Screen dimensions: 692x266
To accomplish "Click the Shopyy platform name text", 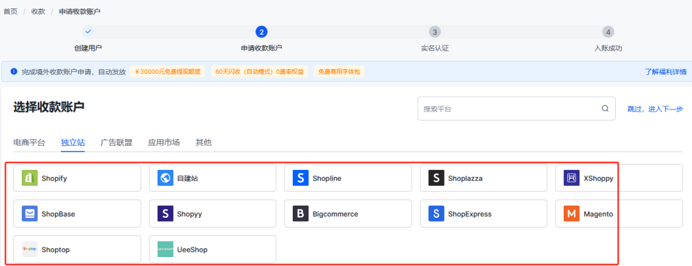I will tap(189, 214).
